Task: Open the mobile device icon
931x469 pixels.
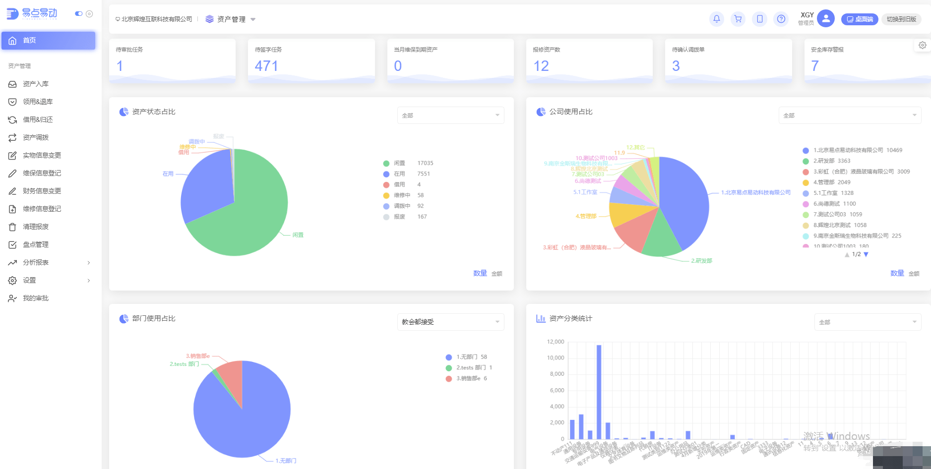Action: [x=759, y=19]
